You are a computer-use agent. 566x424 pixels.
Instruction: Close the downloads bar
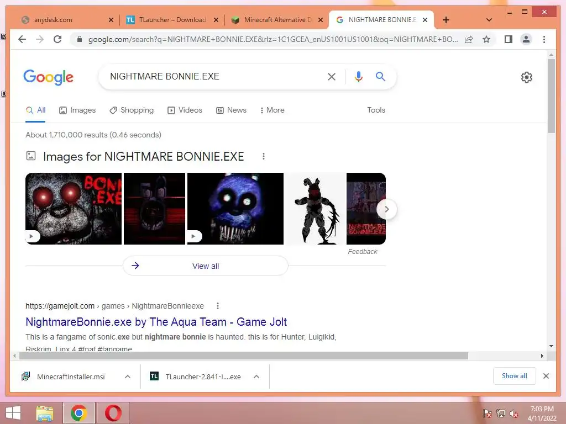coord(546,376)
